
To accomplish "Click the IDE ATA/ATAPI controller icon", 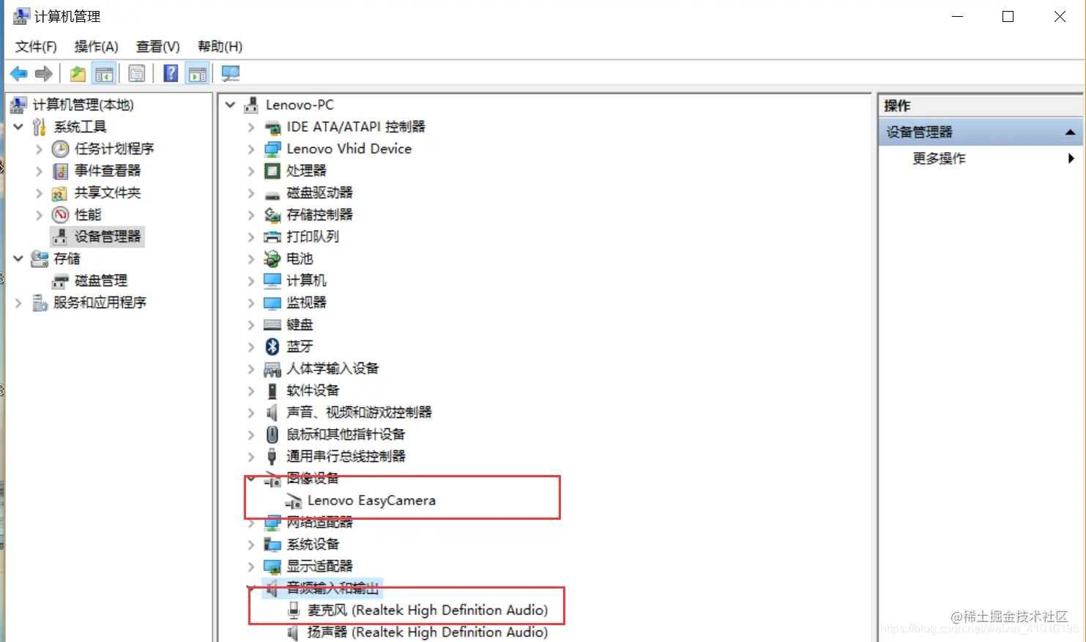I will (272, 127).
